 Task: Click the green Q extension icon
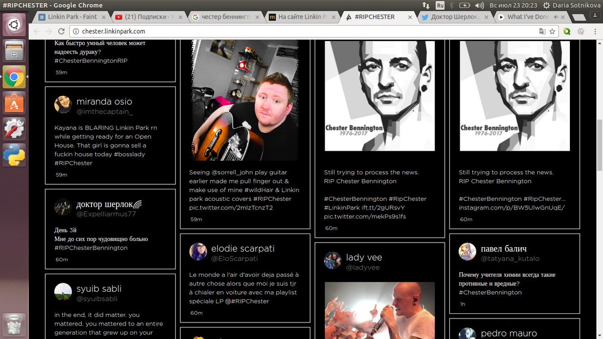567,31
